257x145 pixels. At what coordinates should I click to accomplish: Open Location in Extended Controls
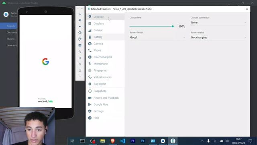(x=105, y=17)
